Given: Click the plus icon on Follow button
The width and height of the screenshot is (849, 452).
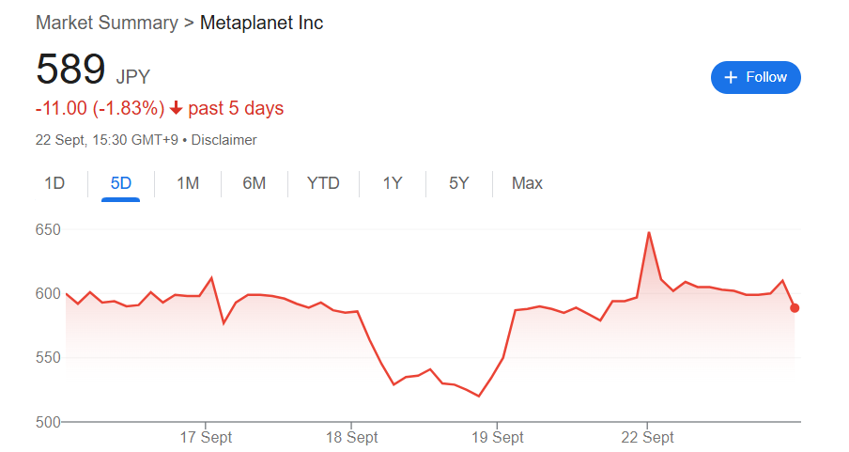Looking at the screenshot, I should (x=731, y=77).
